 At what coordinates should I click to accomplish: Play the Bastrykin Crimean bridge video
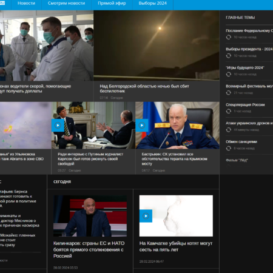click(142, 126)
